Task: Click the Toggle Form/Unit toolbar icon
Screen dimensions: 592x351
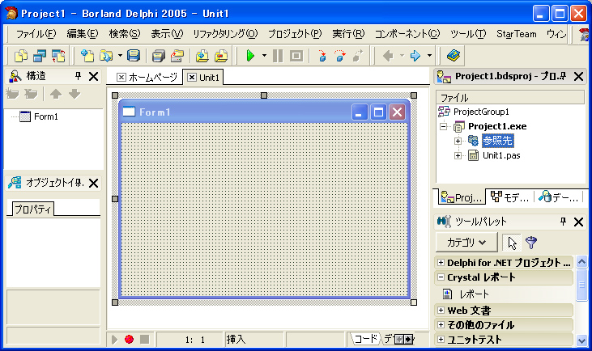Action: (58, 56)
